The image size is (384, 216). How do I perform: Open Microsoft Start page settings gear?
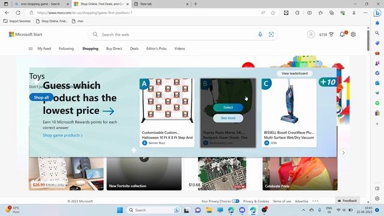(x=353, y=35)
